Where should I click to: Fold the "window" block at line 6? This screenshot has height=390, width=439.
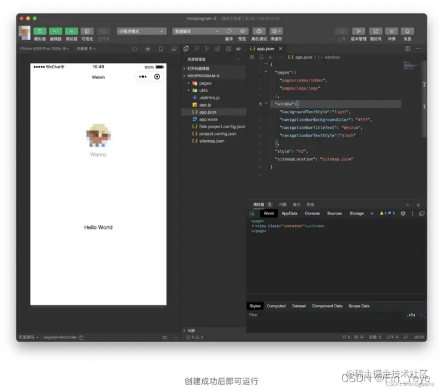pos(266,104)
